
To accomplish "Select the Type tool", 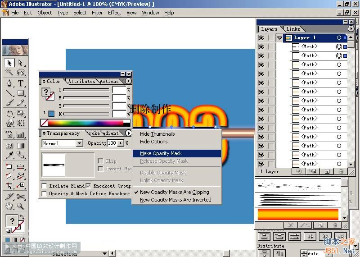I will [21, 83].
